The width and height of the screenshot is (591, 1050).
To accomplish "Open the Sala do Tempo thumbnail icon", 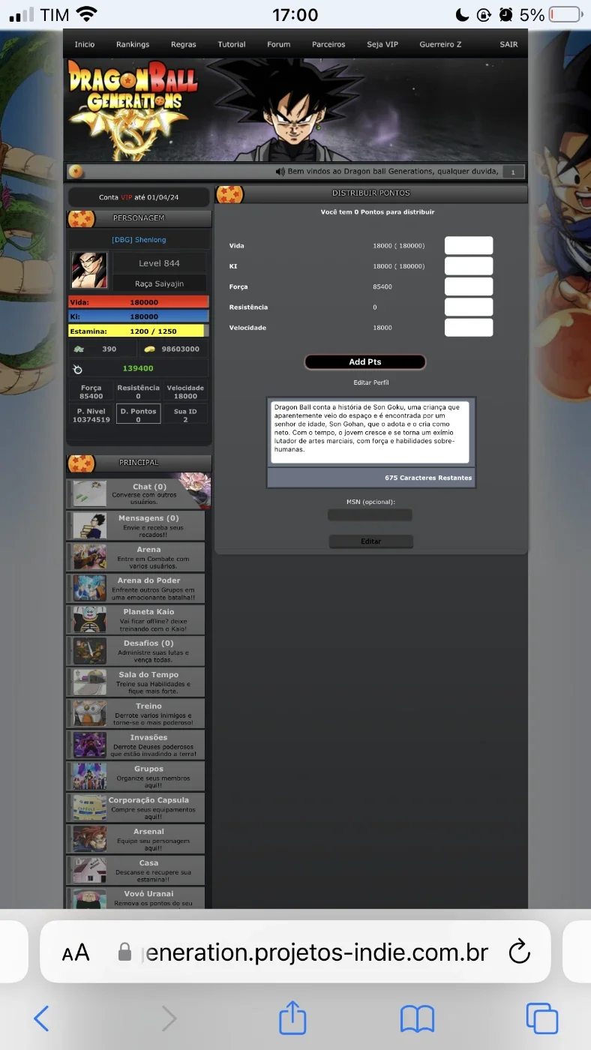I will pos(89,682).
